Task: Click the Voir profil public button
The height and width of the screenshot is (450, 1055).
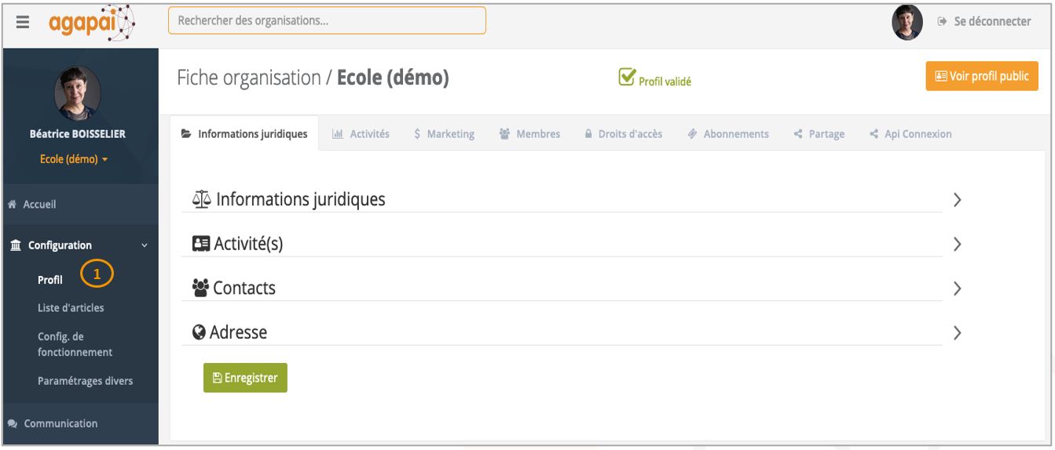Action: [x=982, y=76]
